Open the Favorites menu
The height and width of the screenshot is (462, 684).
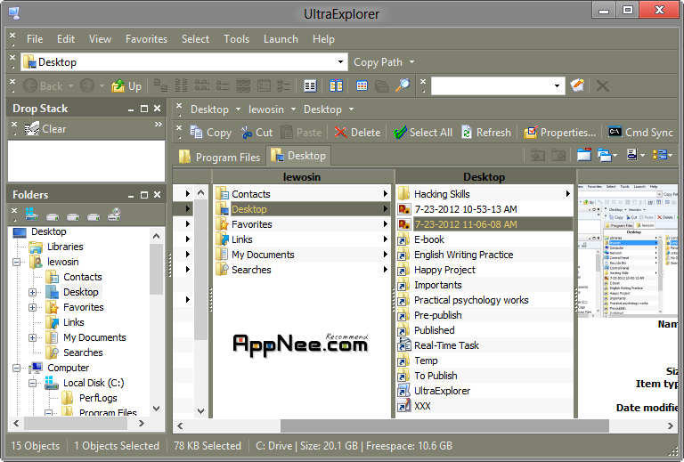pos(146,39)
